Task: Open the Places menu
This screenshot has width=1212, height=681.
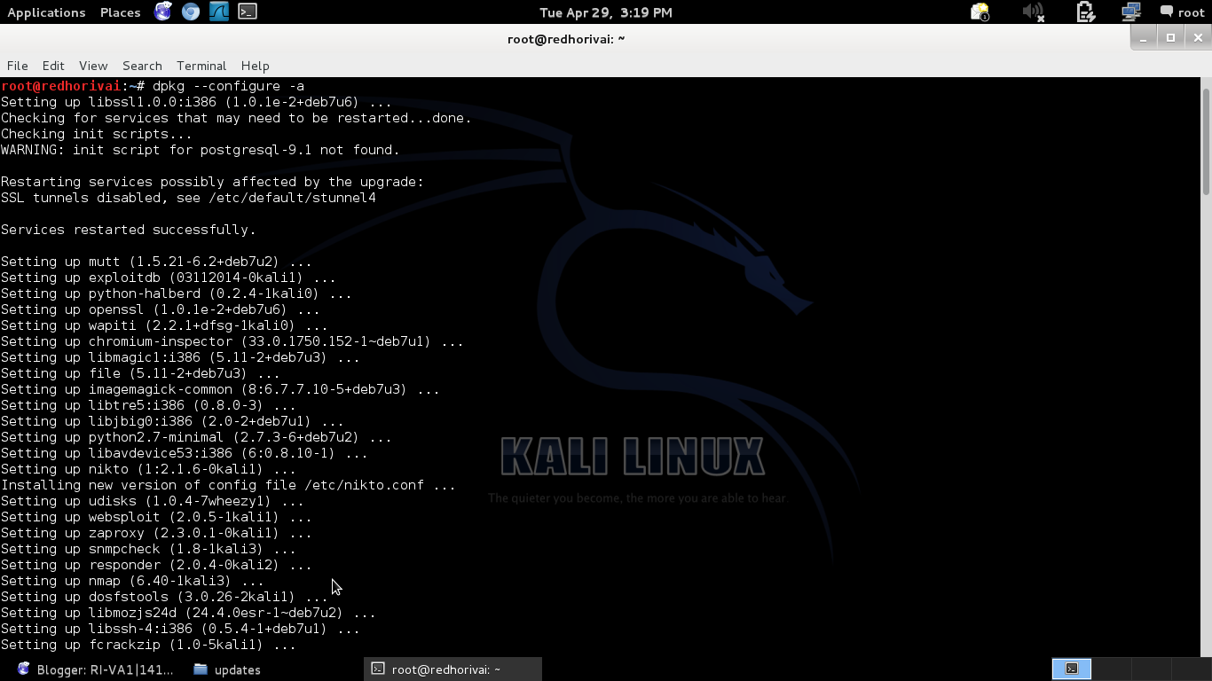Action: point(119,12)
